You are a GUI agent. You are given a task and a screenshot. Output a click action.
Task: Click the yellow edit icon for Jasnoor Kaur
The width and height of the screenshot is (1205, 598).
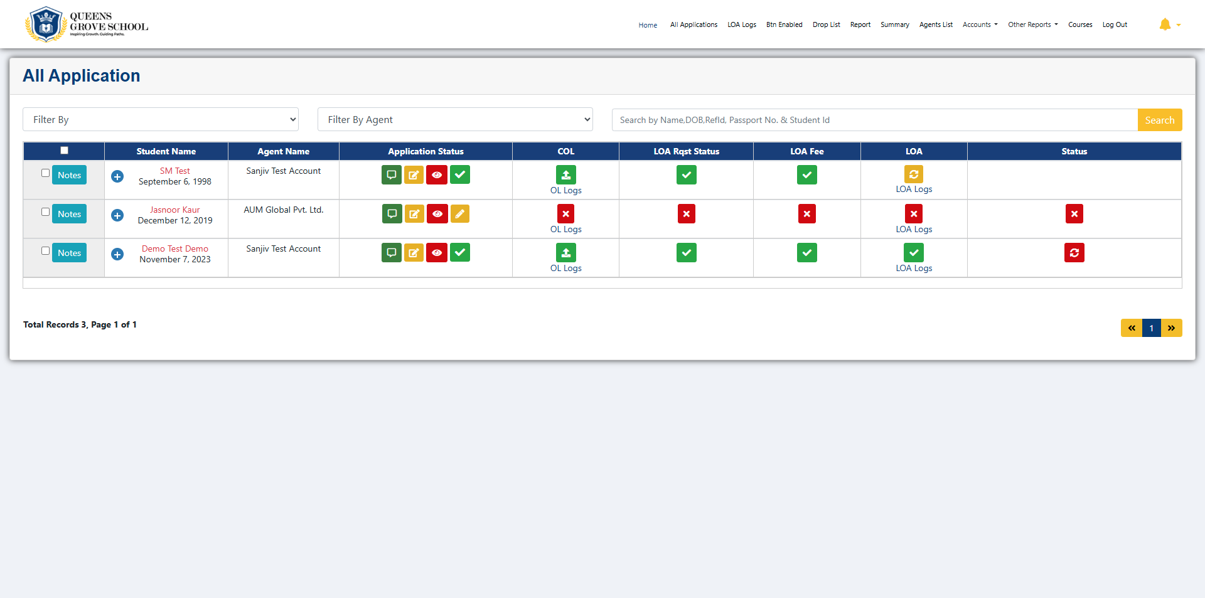coord(414,214)
